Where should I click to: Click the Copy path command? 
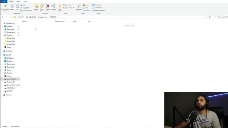[x=25, y=8]
